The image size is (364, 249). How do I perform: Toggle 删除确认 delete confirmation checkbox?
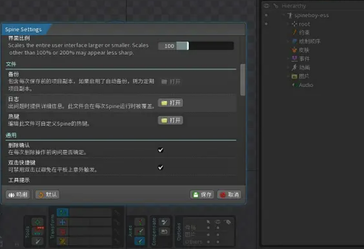coord(161,150)
